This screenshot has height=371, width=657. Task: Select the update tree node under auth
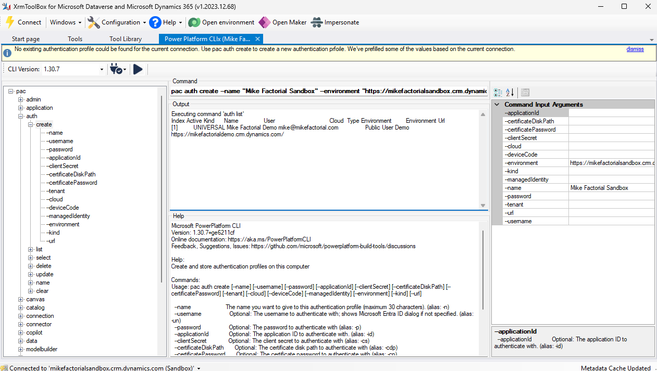[x=44, y=274]
